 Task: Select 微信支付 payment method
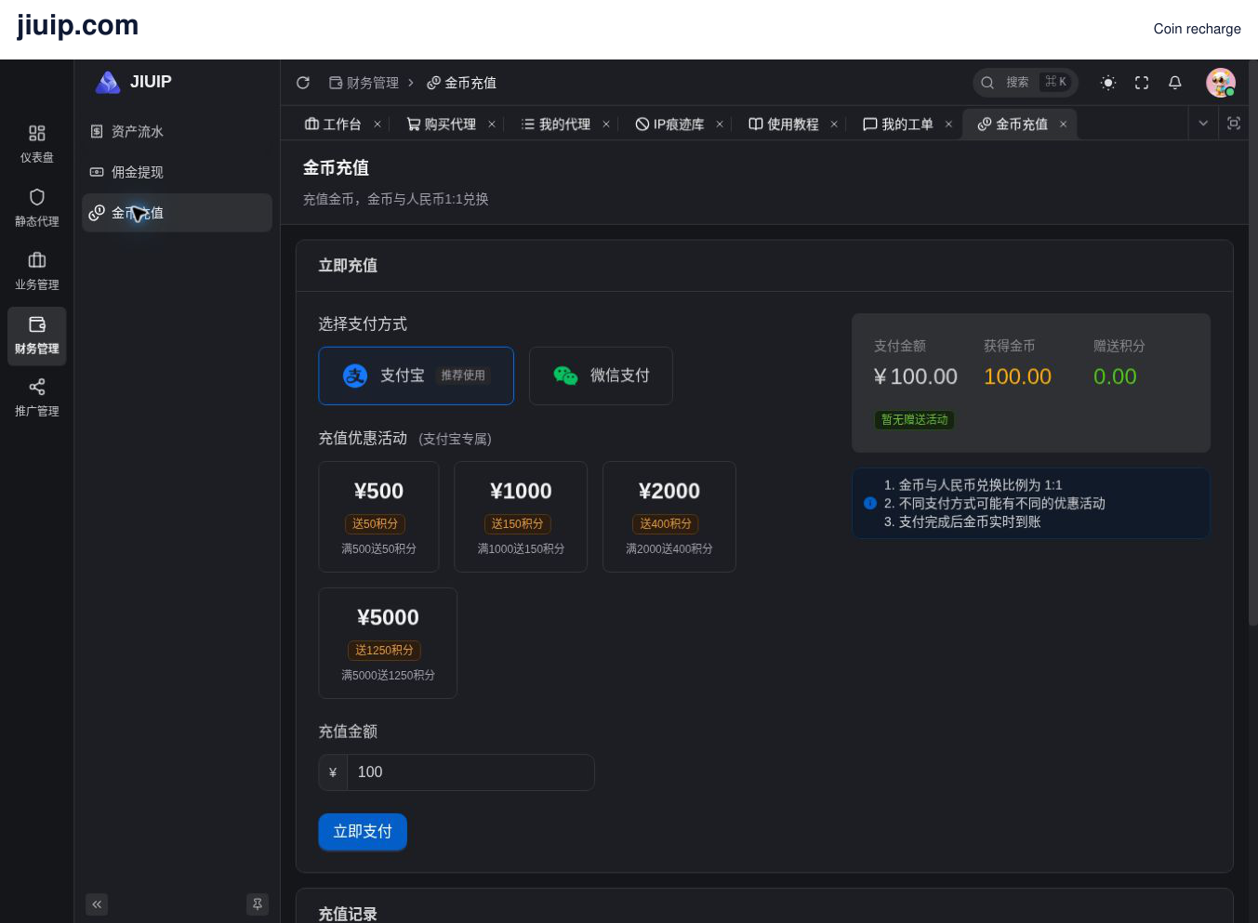[601, 376]
